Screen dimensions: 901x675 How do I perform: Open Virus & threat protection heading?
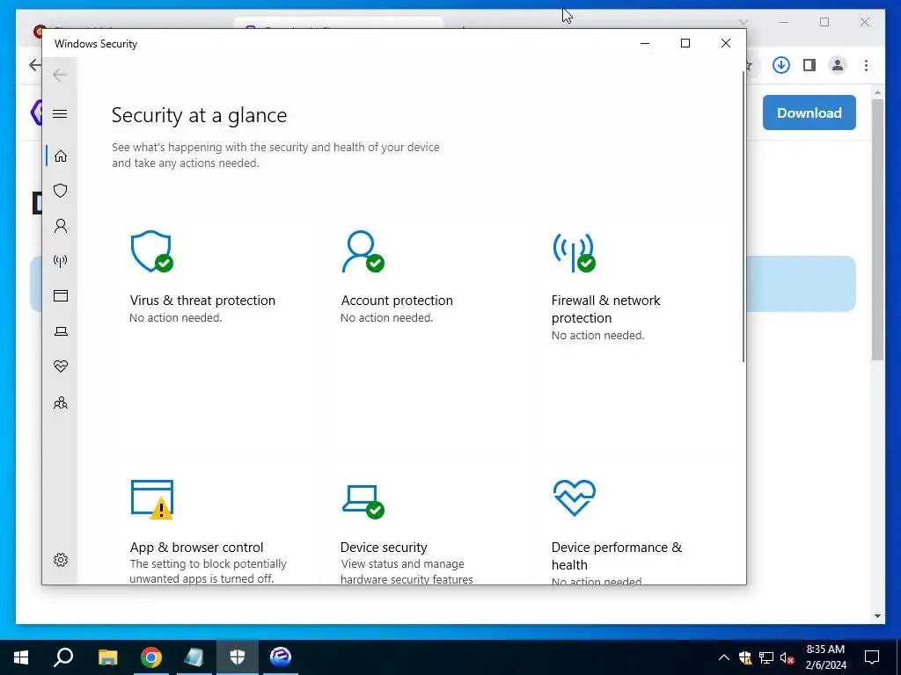(x=202, y=301)
